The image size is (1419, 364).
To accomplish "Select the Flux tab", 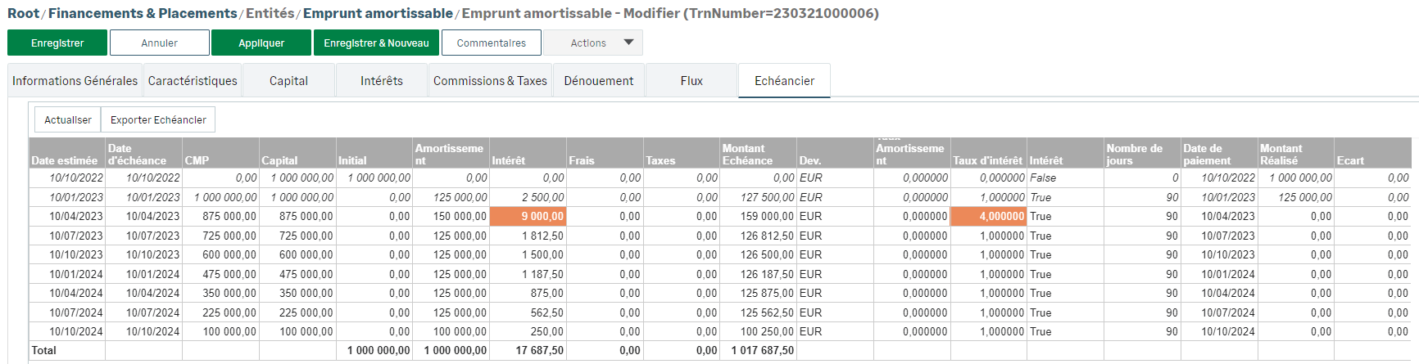I will click(x=691, y=81).
